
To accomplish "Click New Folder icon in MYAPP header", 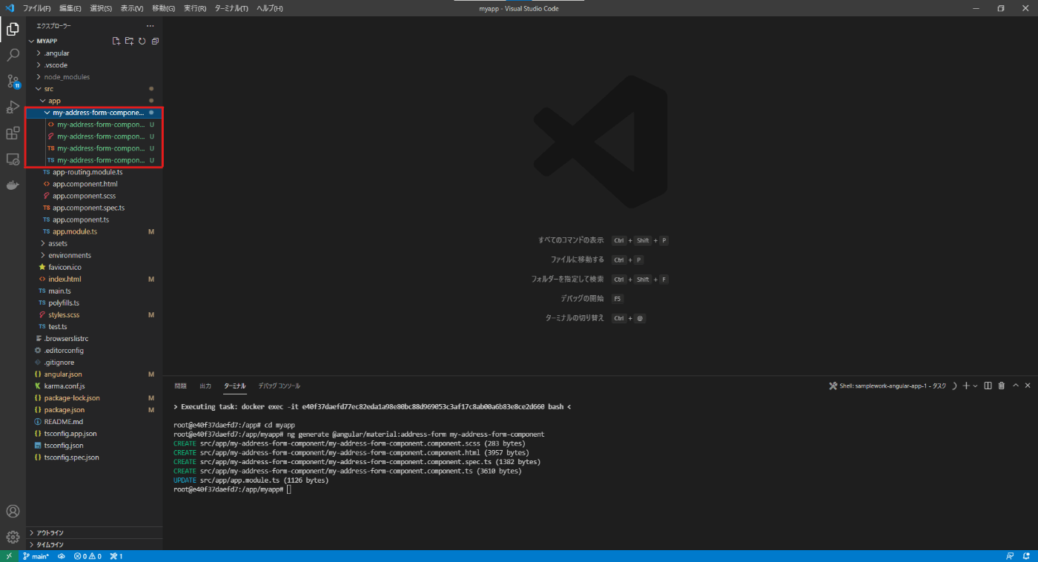I will point(129,41).
